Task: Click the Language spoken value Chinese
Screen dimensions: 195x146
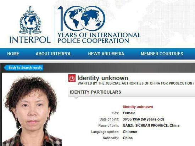Action: (x=130, y=132)
